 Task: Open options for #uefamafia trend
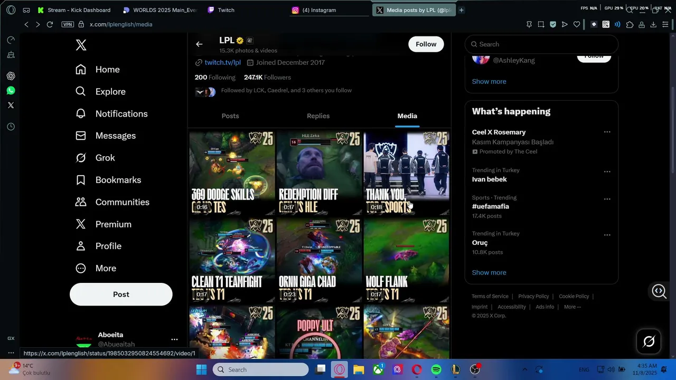point(607,199)
